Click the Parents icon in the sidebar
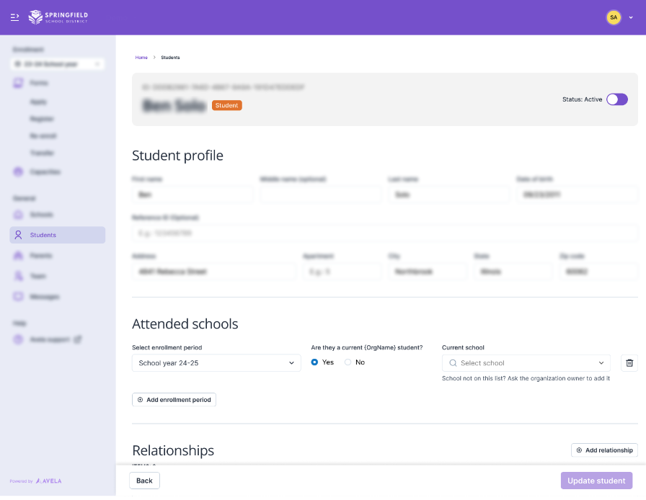Viewport: 646px width, 500px height. [18, 256]
